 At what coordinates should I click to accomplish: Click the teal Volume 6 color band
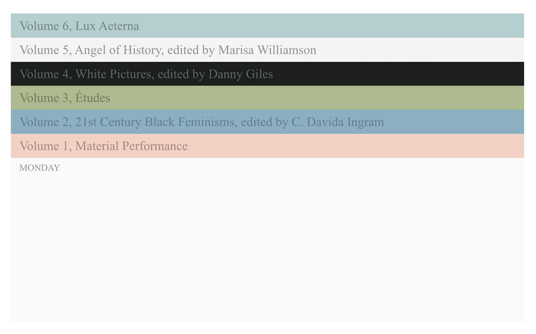pyautogui.click(x=340, y=26)
